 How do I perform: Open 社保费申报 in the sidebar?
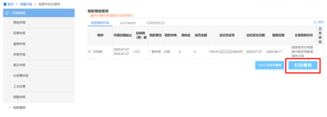pyautogui.click(x=39, y=76)
